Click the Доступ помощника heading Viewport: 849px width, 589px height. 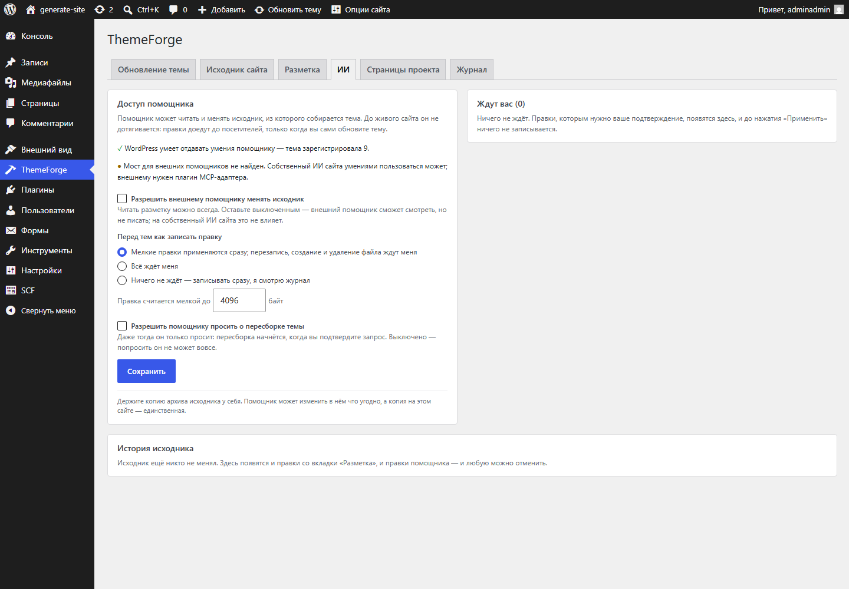coord(156,104)
